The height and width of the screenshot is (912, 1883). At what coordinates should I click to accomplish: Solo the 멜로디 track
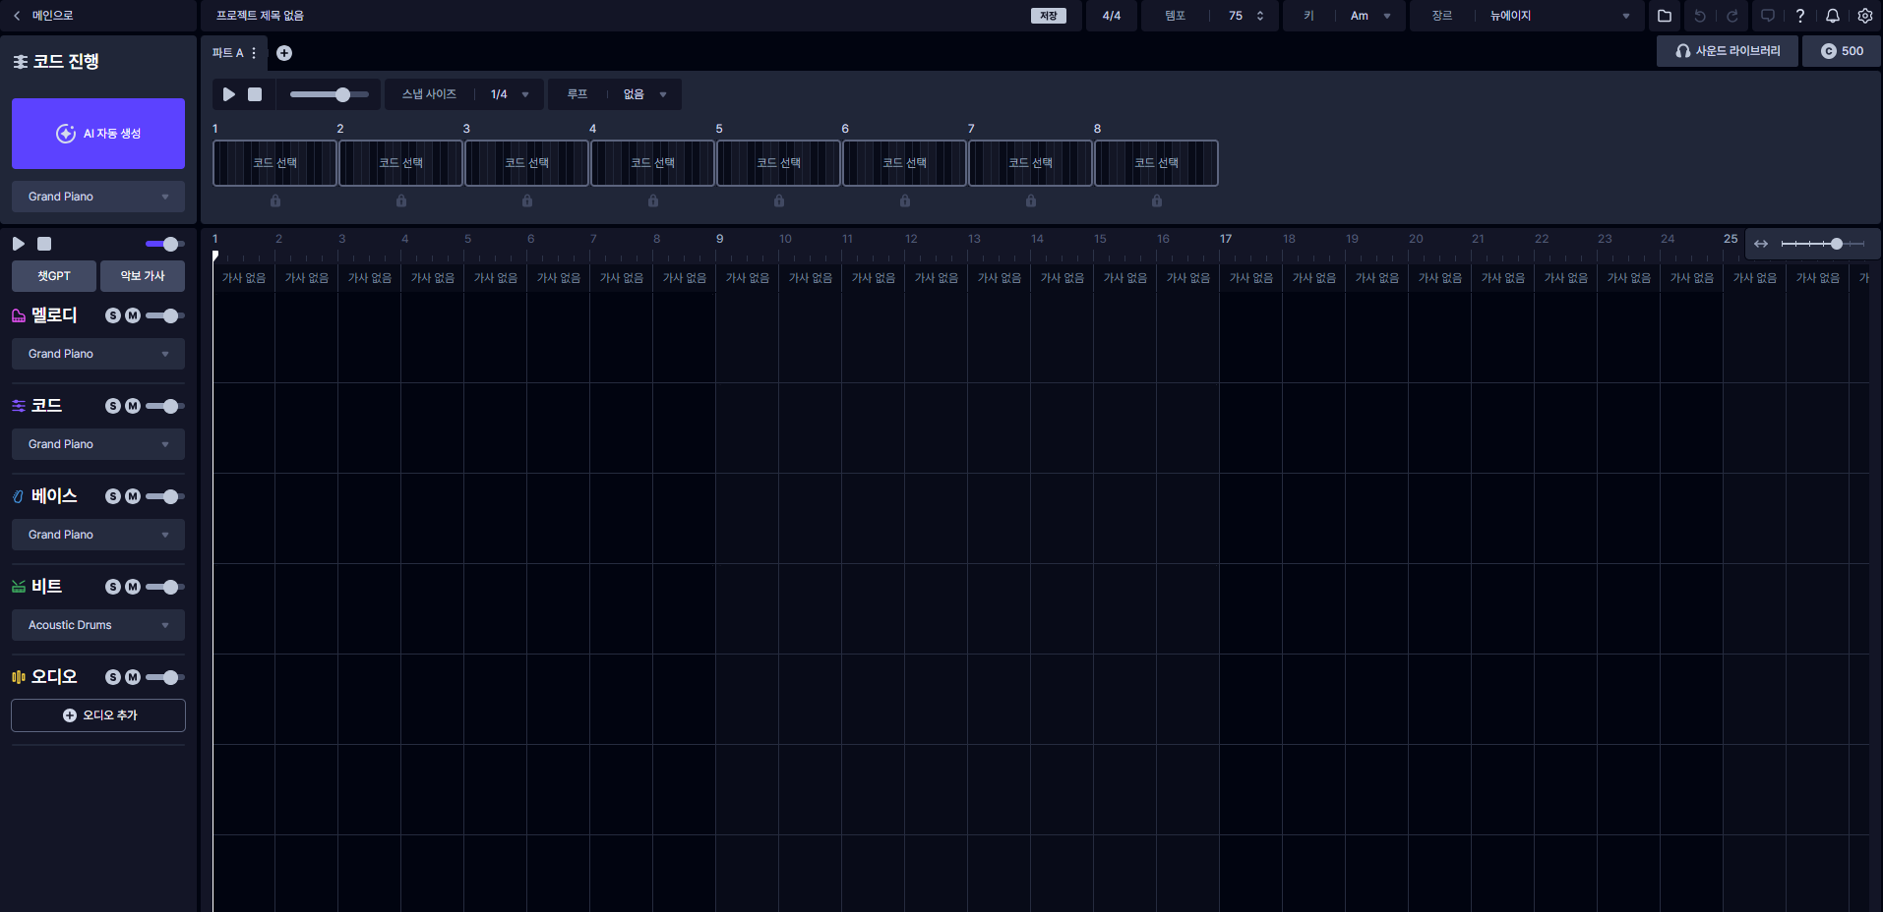click(x=113, y=315)
